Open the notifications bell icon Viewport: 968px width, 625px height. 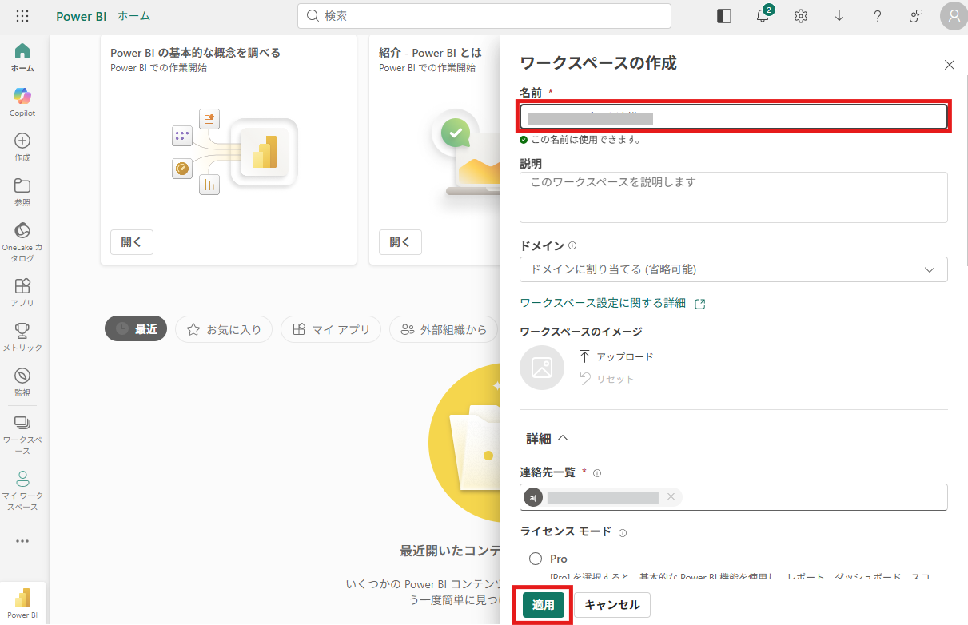coord(763,16)
